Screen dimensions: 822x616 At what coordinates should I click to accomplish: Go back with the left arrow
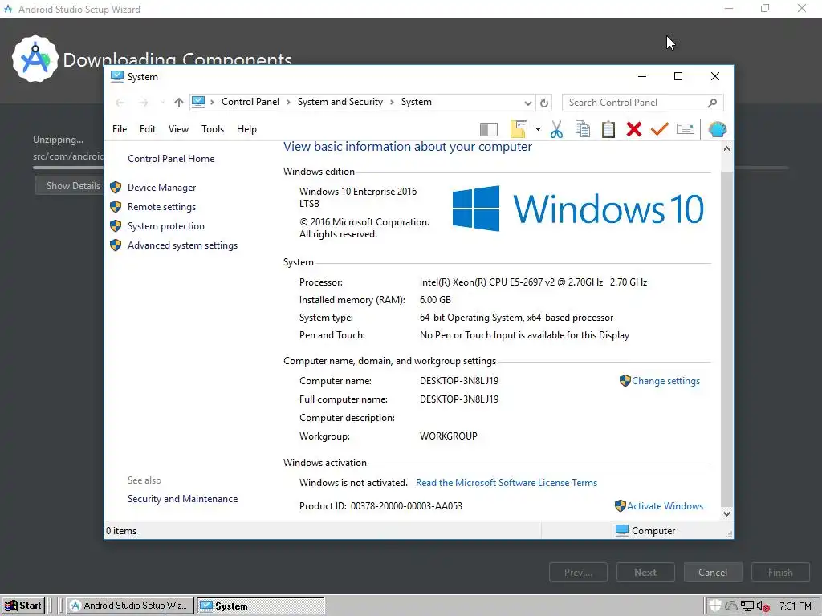click(120, 103)
